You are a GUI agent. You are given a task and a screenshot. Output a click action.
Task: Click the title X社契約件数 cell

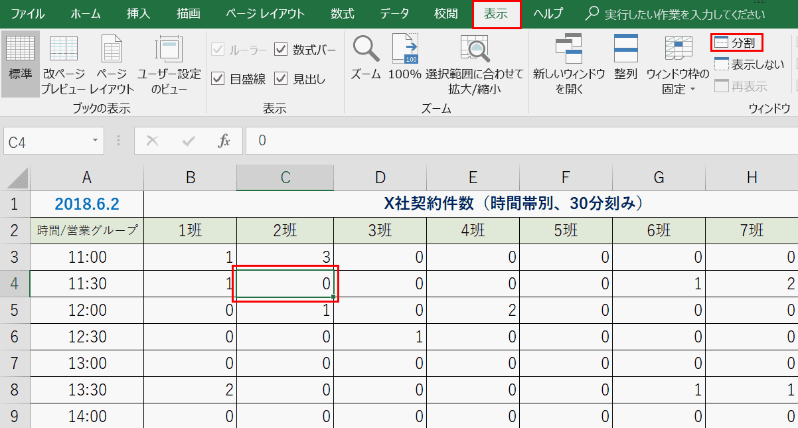(471, 204)
